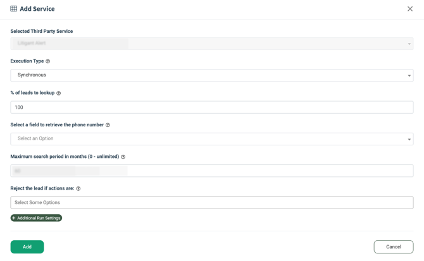Image resolution: width=424 pixels, height=261 pixels.
Task: Click the plus icon in Additional Run Settings
Action: pyautogui.click(x=14, y=218)
